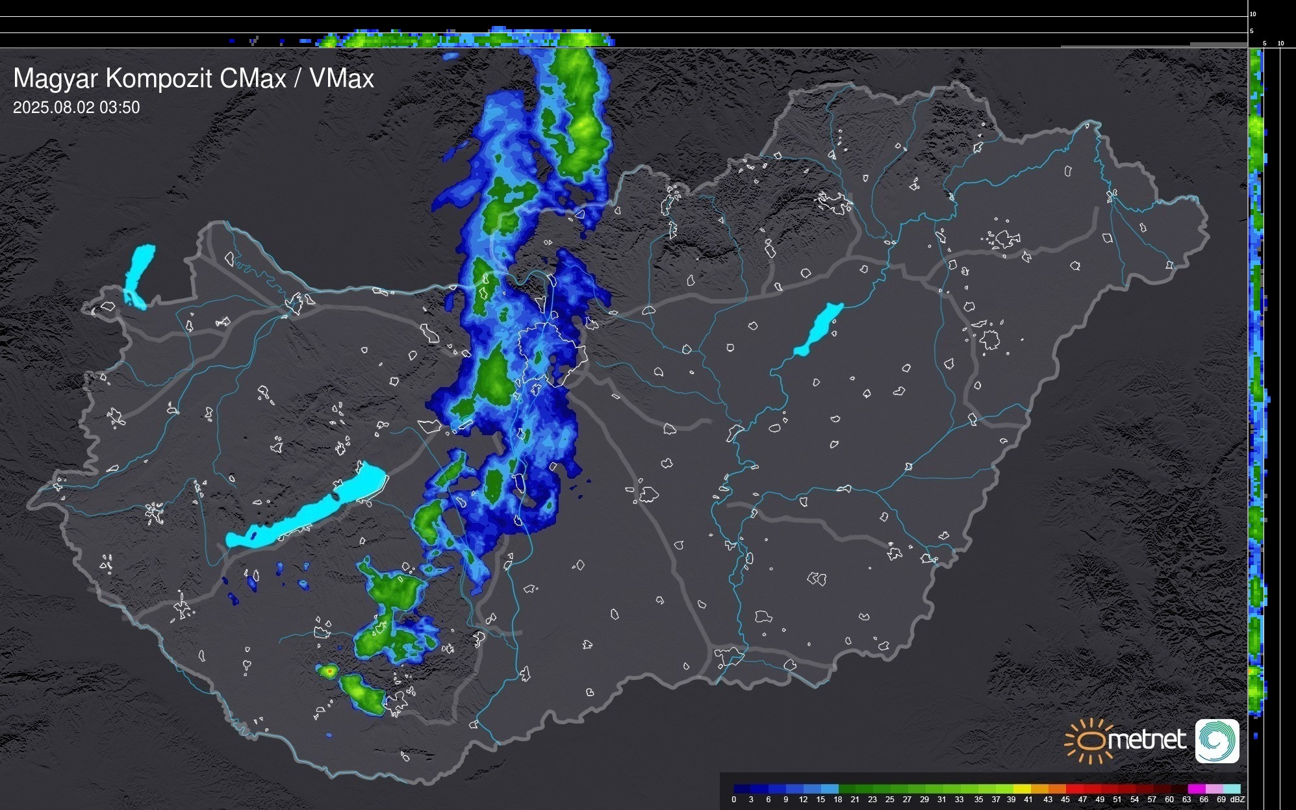The height and width of the screenshot is (810, 1296).
Task: Click the bright green cell north of Hungary
Action: point(580,123)
